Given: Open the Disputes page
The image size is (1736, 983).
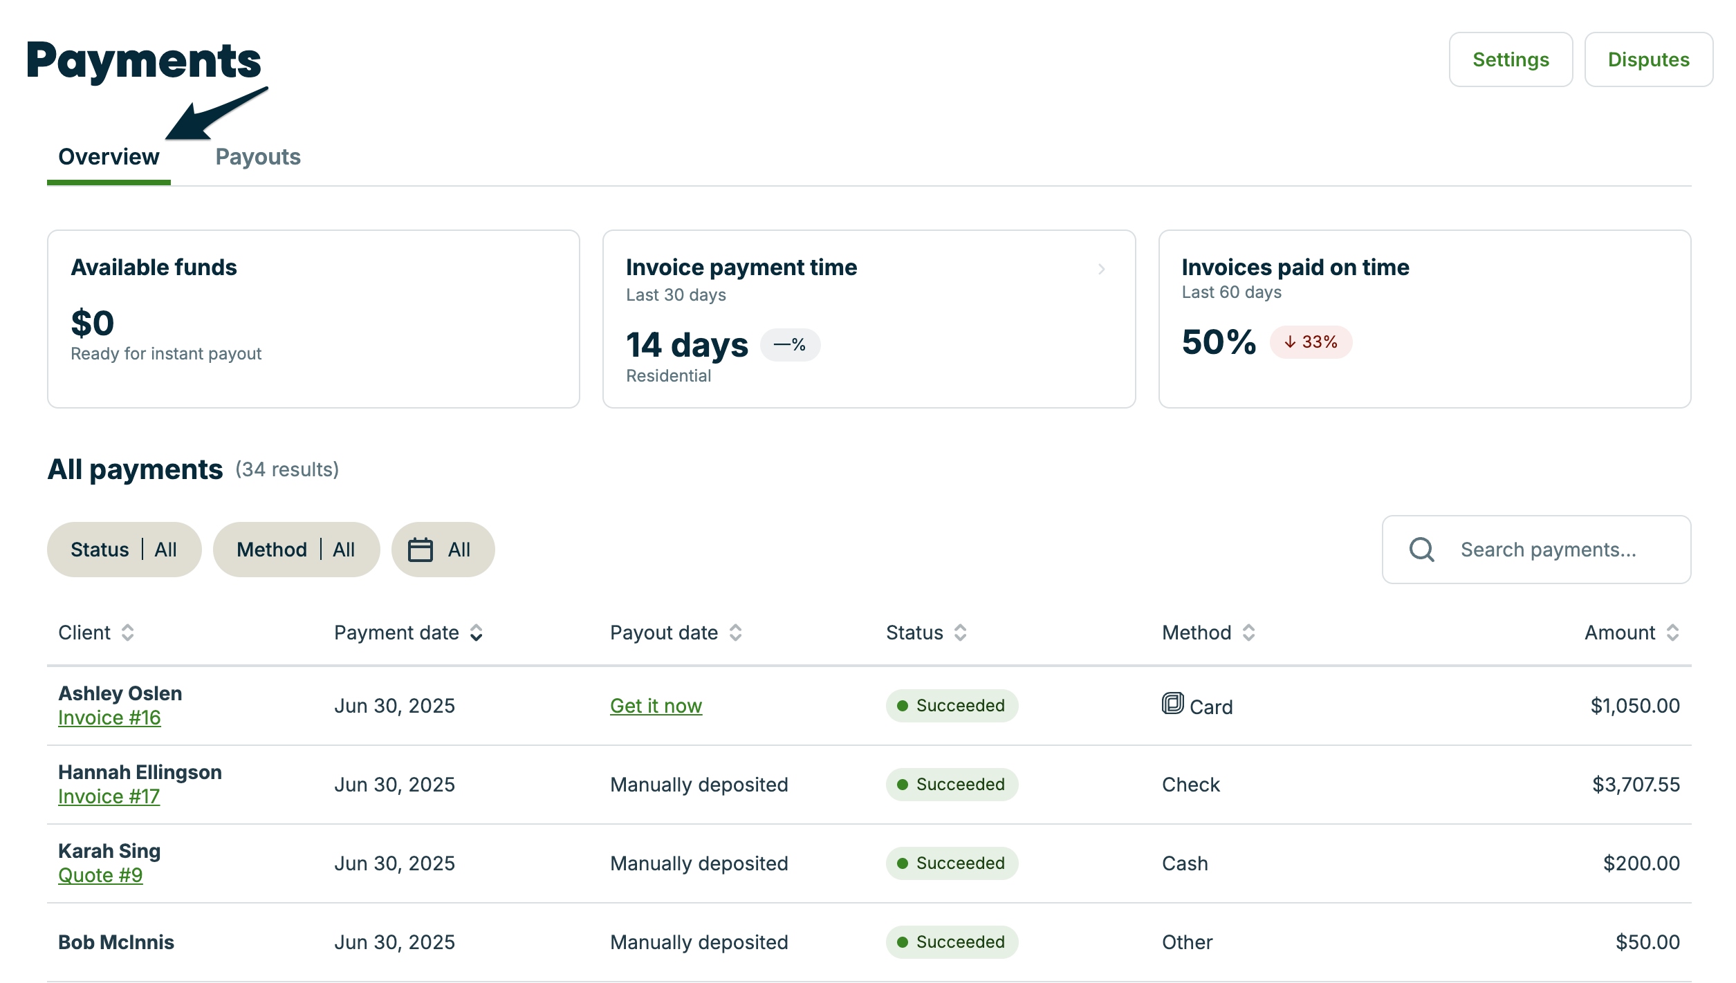Looking at the screenshot, I should coord(1648,59).
